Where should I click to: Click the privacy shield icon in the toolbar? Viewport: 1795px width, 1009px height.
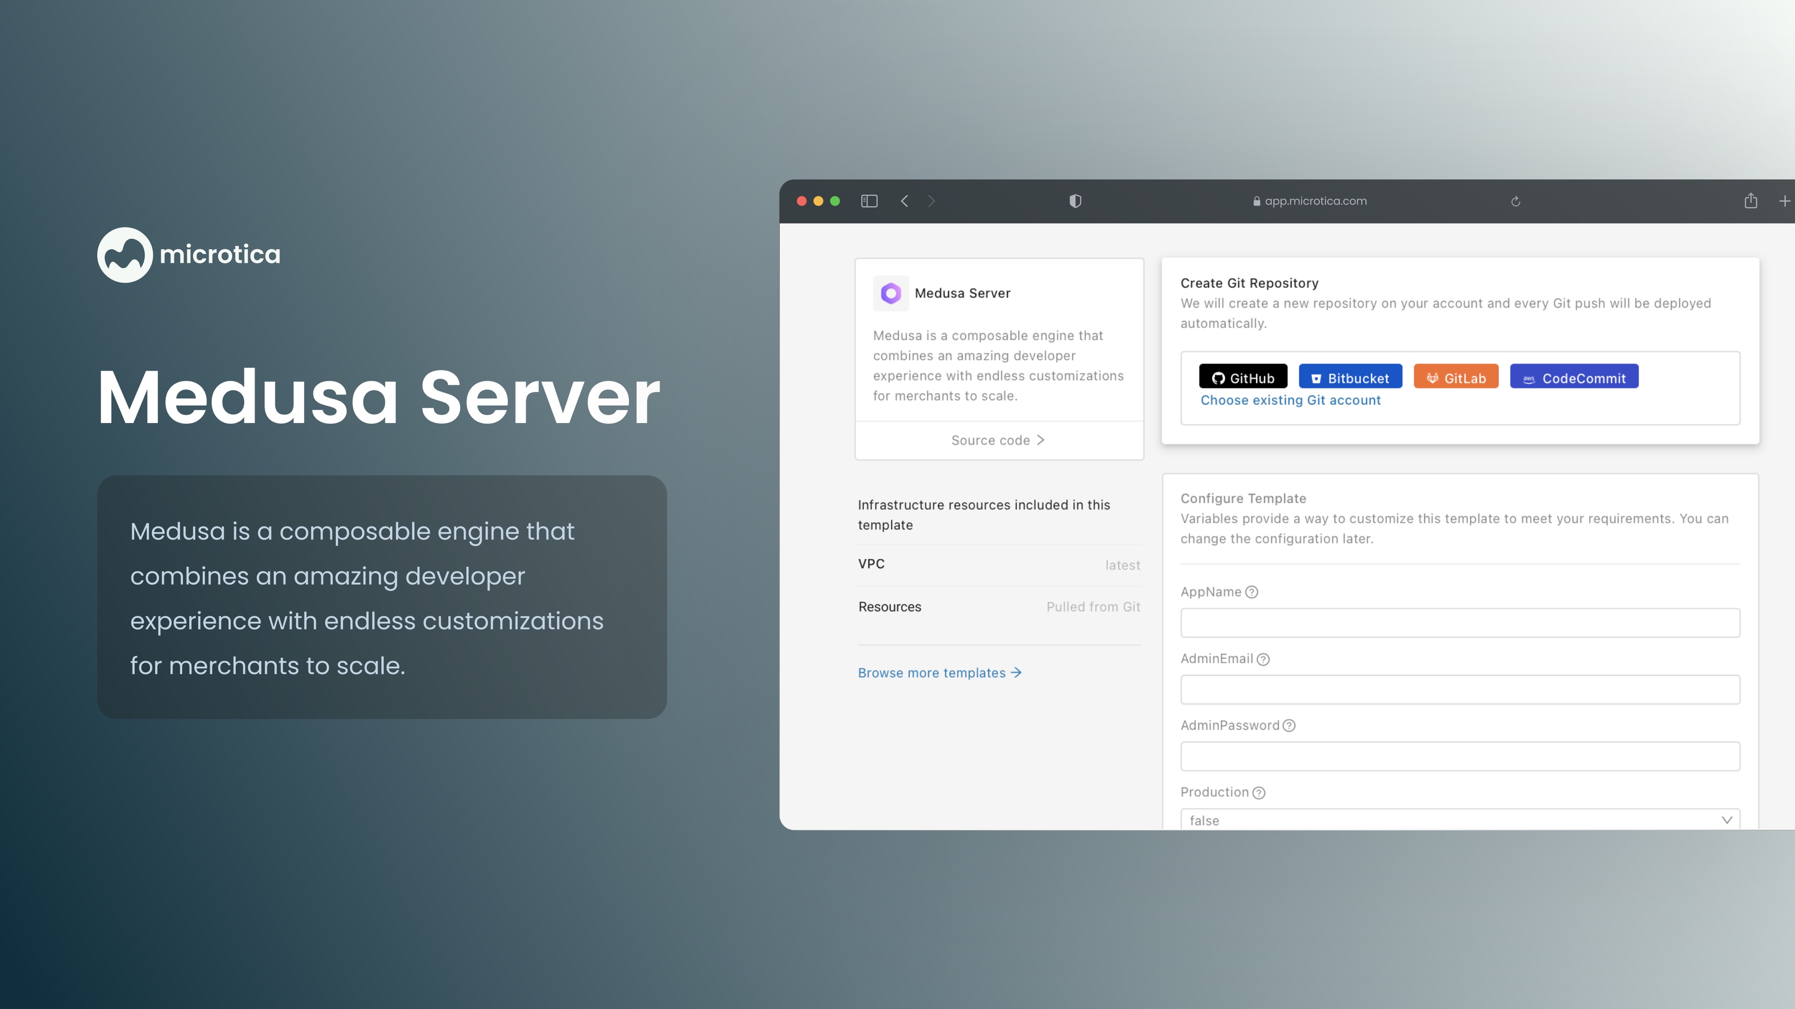coord(1075,201)
